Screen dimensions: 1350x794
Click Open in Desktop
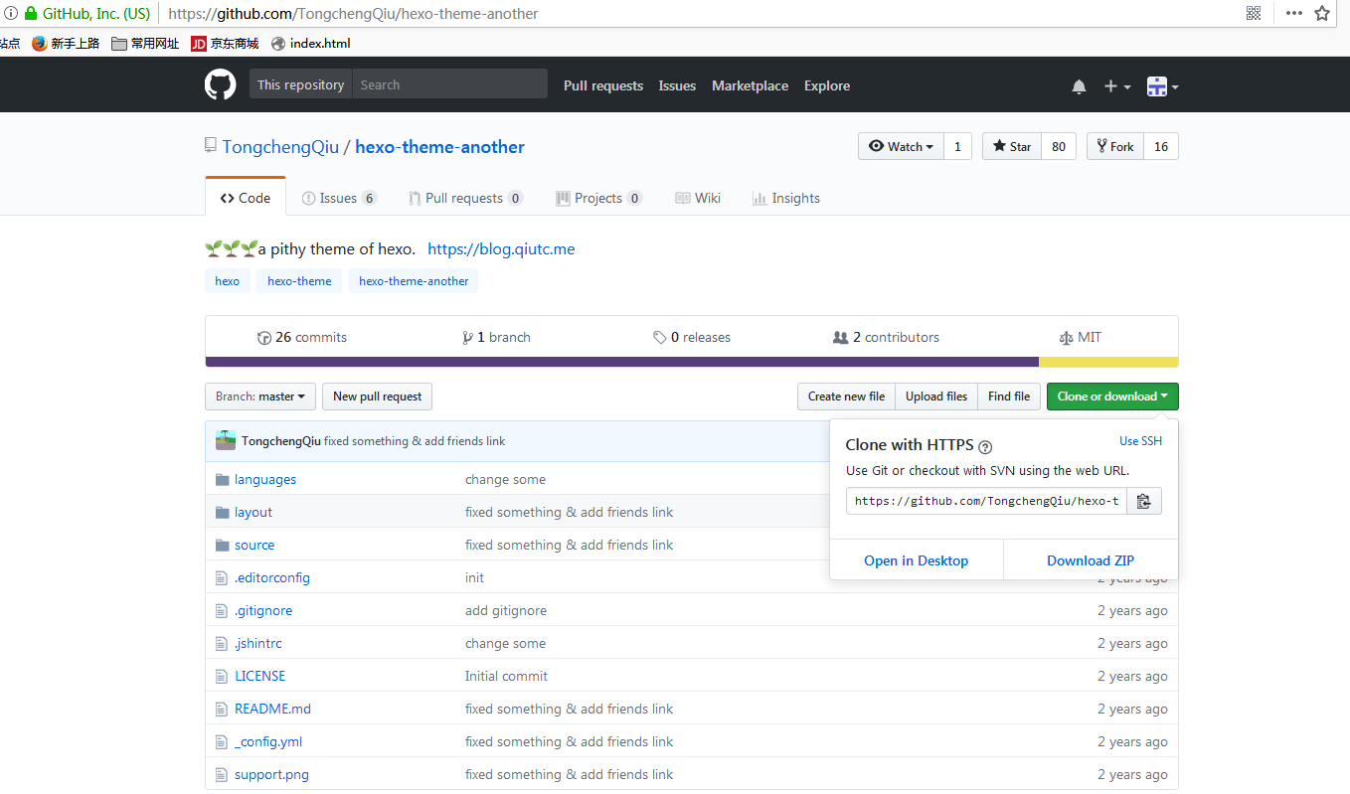coord(917,560)
